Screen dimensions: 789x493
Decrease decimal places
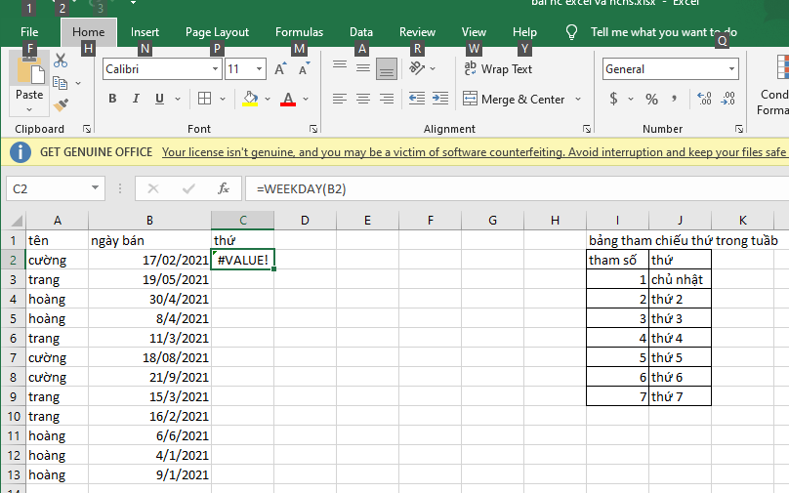tap(728, 99)
